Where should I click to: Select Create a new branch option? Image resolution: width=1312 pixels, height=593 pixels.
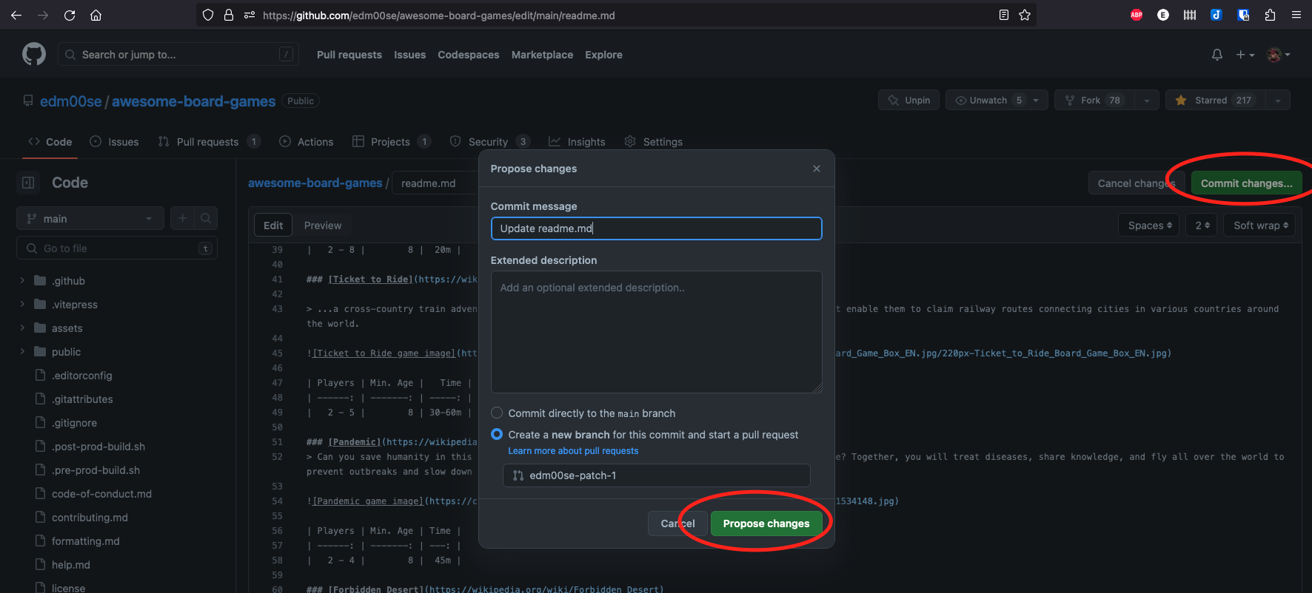497,435
